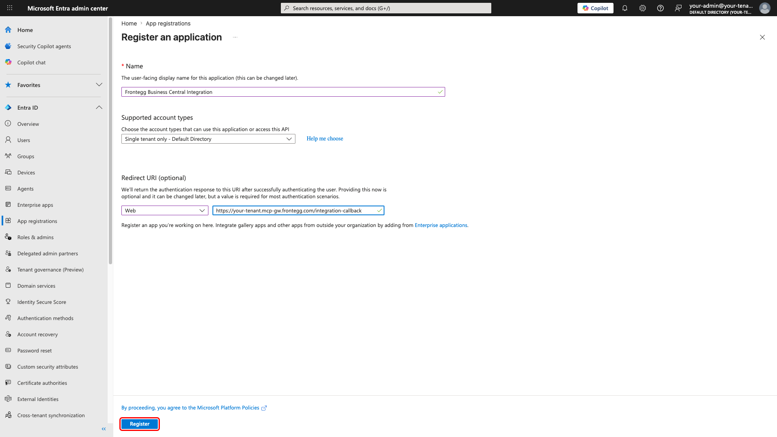Screen dimensions: 777x437
Task: Click the Enterprise apps icon
Action: (x=8, y=205)
